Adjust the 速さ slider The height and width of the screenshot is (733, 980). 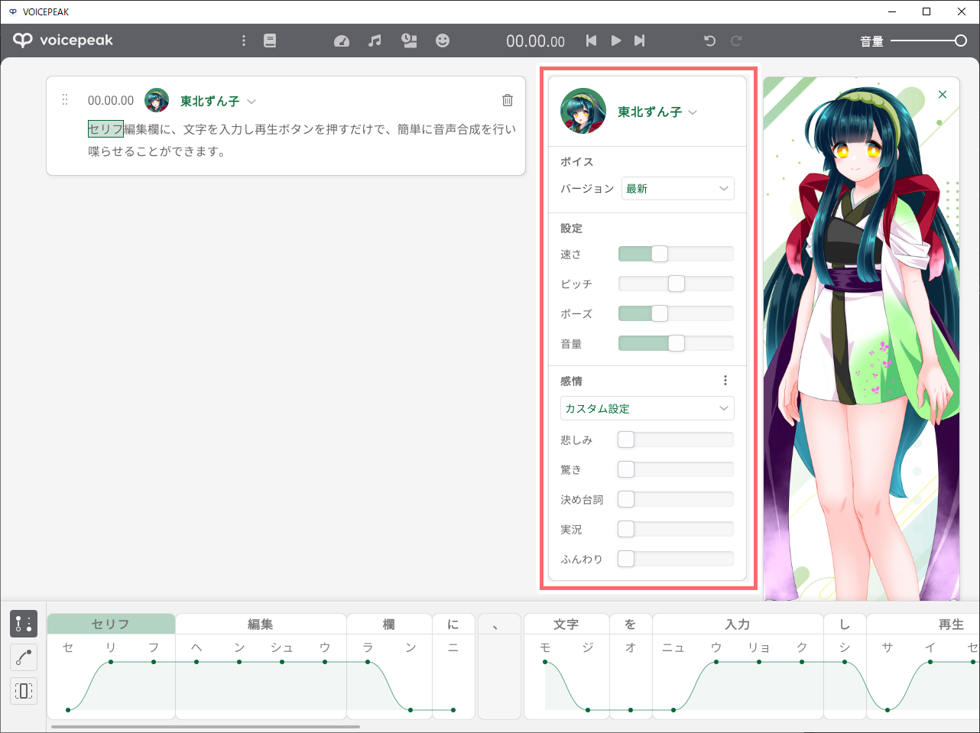coord(676,254)
